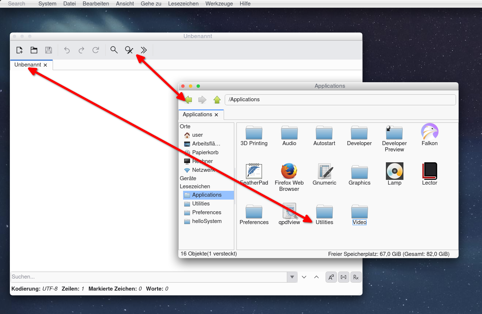Expand the hidden toolbar actions
The width and height of the screenshot is (482, 314).
click(x=143, y=50)
